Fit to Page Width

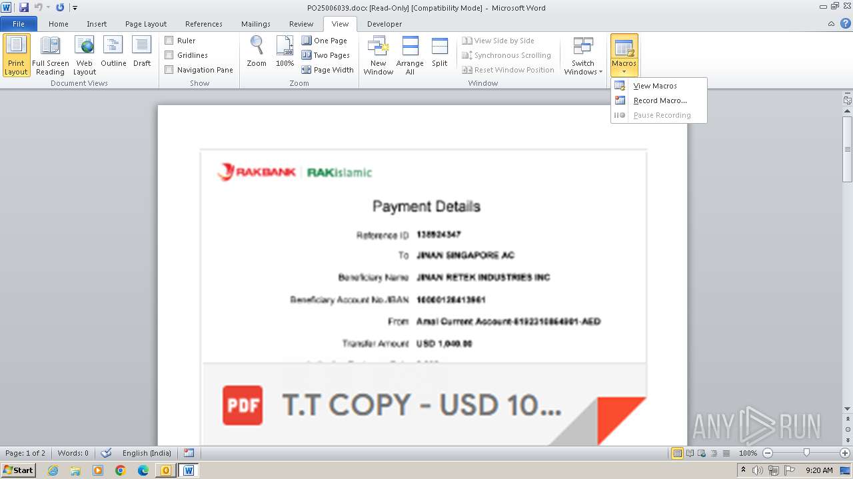click(x=328, y=70)
